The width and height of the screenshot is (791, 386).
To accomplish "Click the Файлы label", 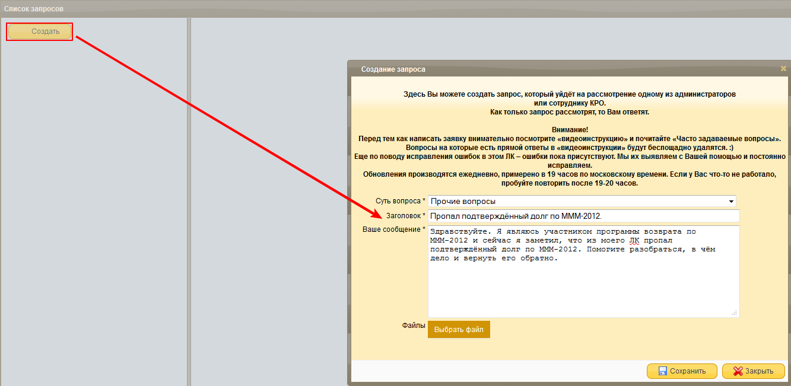I will pos(414,326).
